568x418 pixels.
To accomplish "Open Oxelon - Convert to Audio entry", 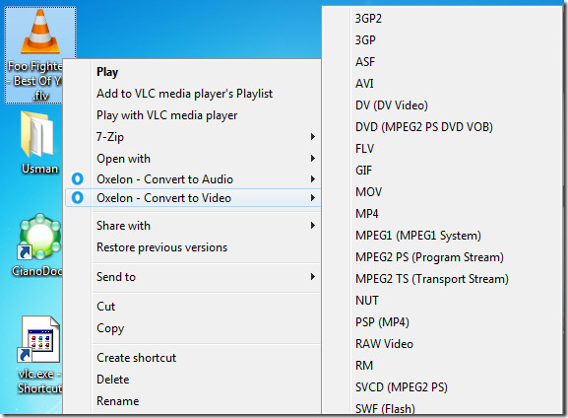I will point(164,178).
